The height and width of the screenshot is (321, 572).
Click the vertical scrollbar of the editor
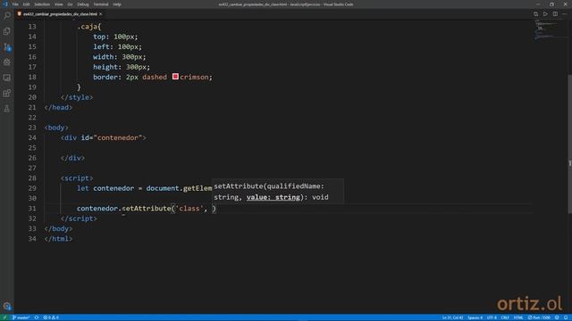(569, 144)
